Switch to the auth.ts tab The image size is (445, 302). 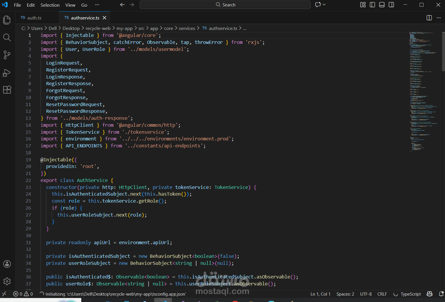34,18
